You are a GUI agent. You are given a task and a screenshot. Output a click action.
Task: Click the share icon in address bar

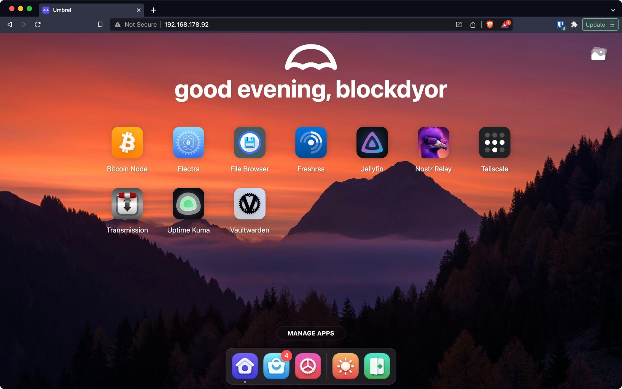pos(473,25)
